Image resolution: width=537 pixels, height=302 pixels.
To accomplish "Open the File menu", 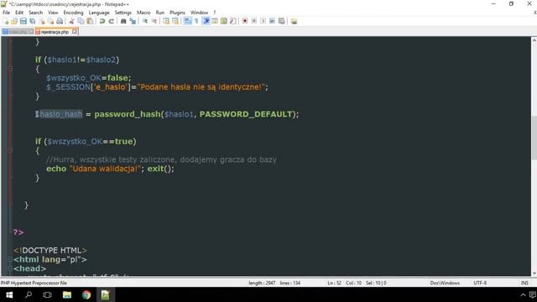I will pyautogui.click(x=6, y=13).
